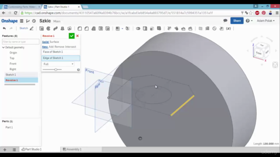280x157 pixels.
Task: Click the Front face of the view cube
Action: 259,53
